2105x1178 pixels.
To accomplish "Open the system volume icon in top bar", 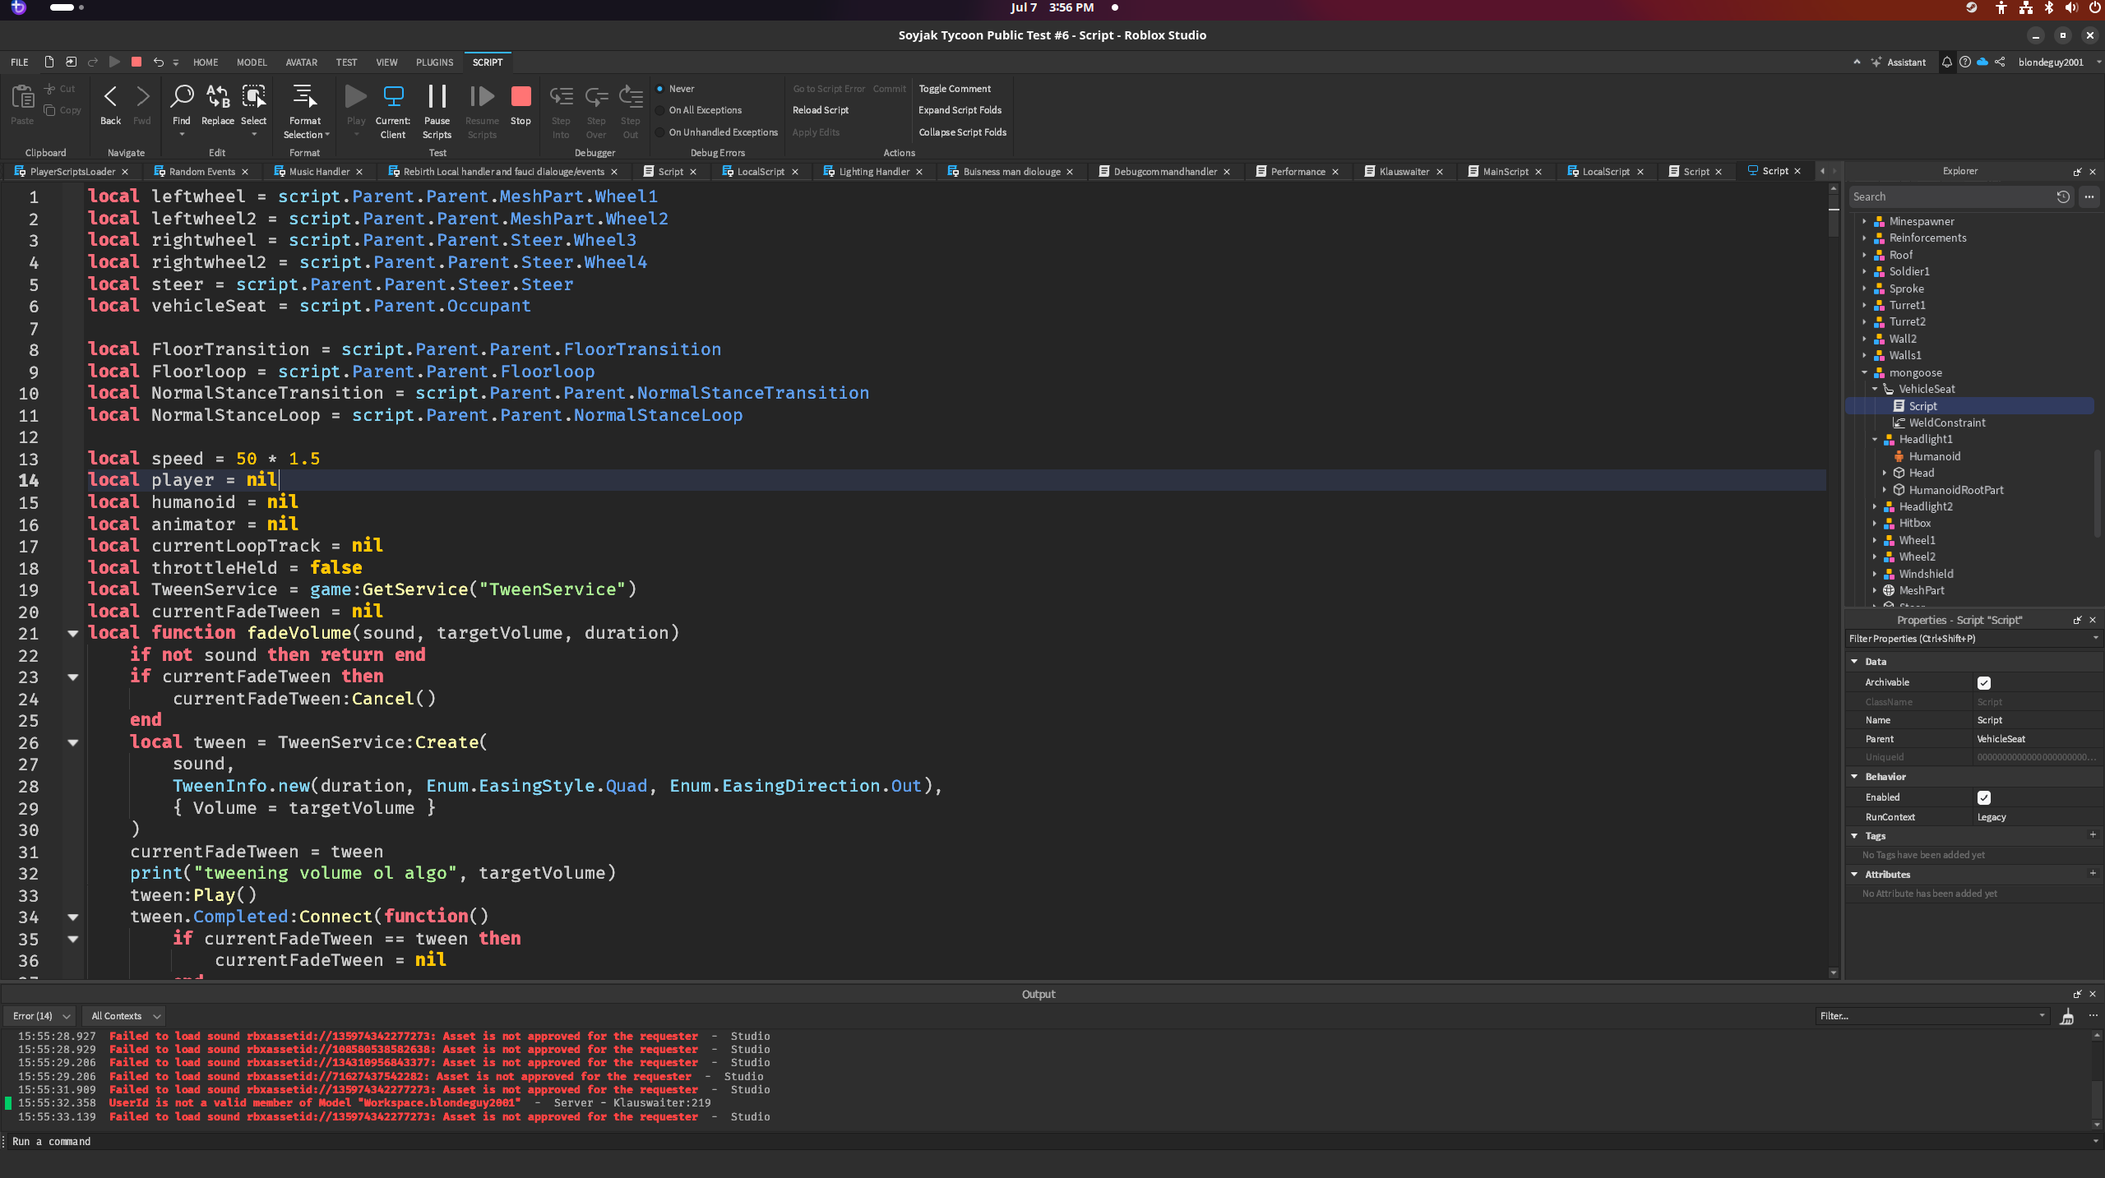I will tap(2071, 7).
